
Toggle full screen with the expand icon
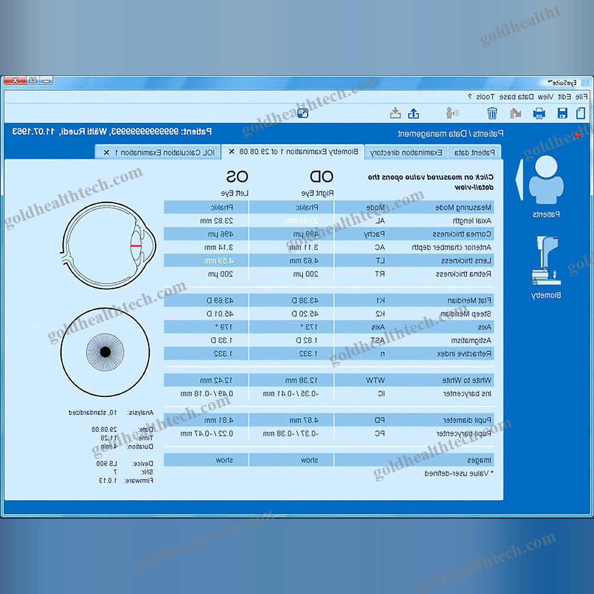tap(303, 113)
